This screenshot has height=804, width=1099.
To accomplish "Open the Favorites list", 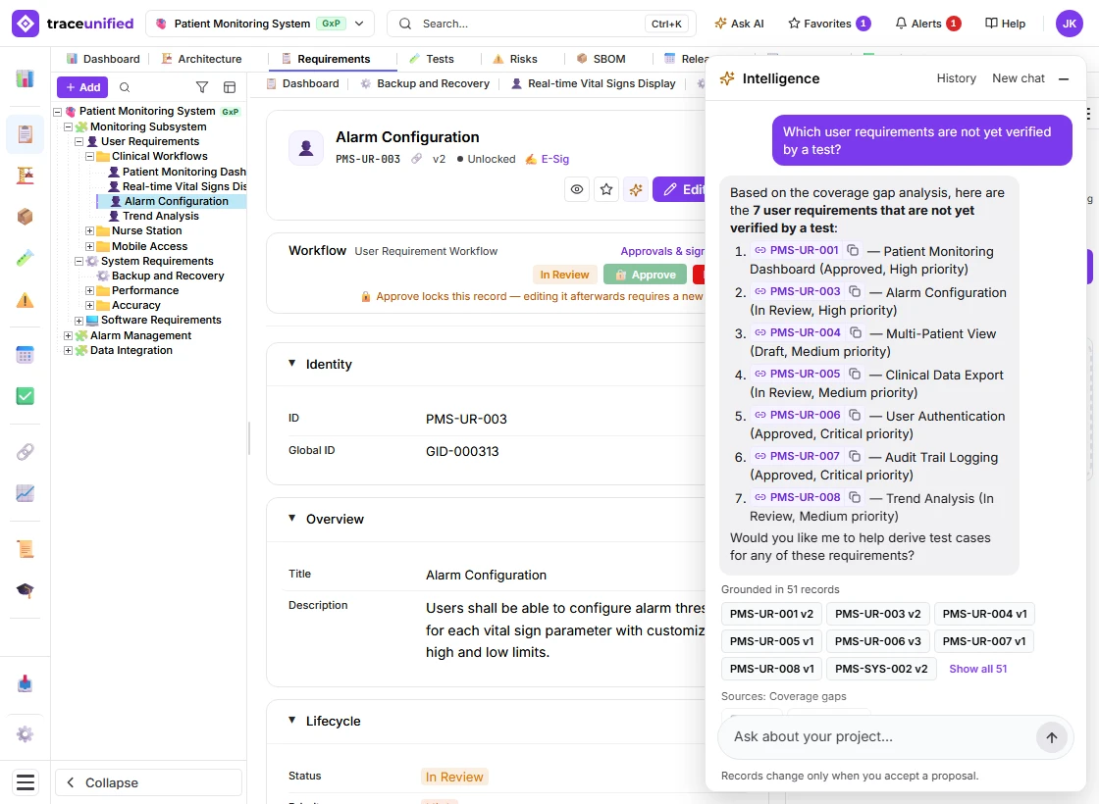I will 829,24.
